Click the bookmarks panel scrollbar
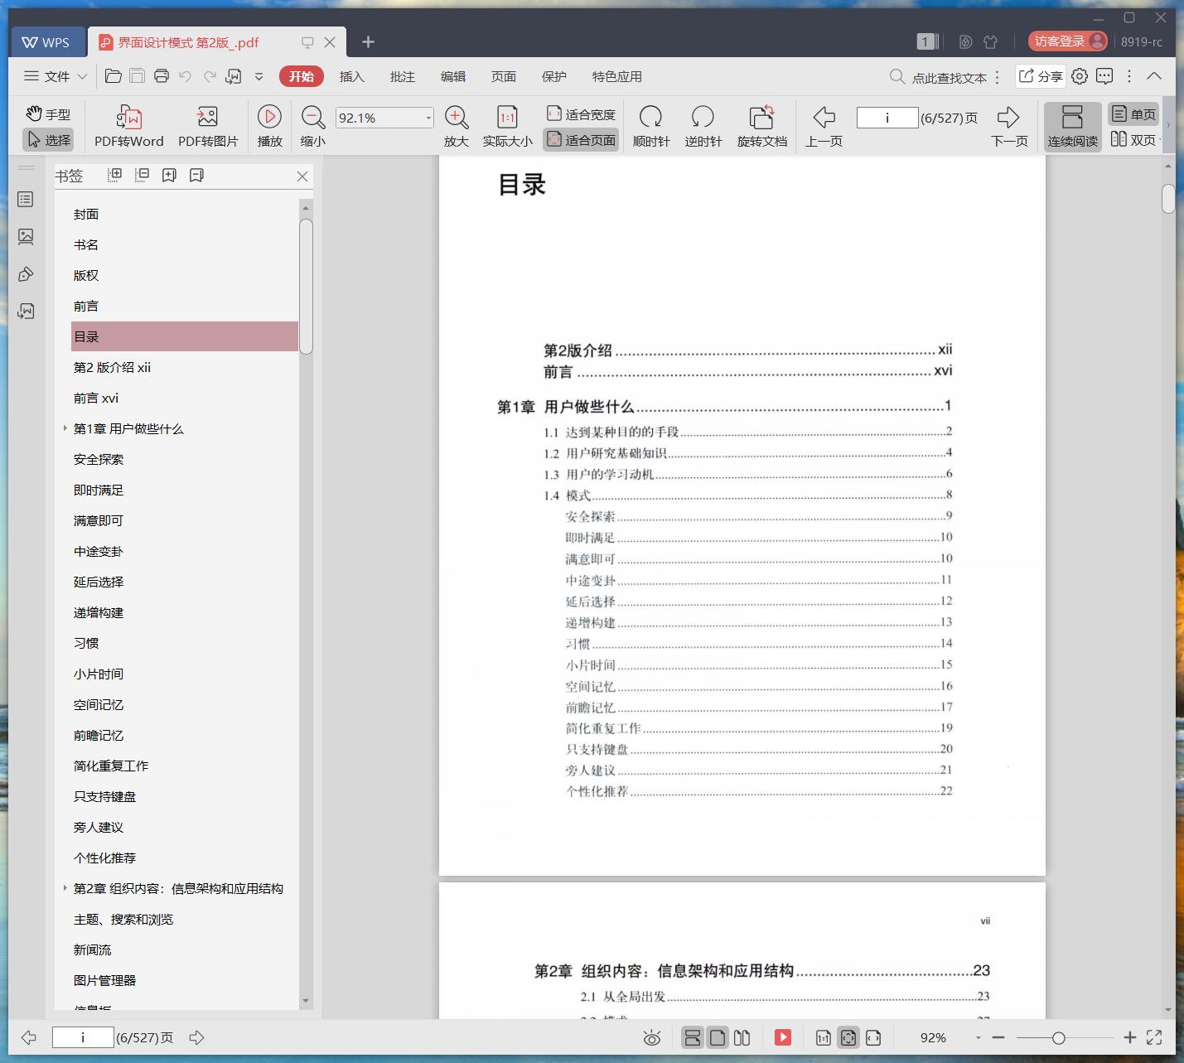1184x1063 pixels. (x=306, y=286)
